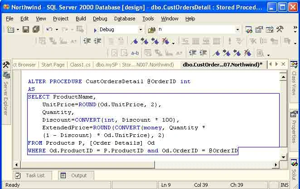Open third-row toolbar options dropdown arrow
Screen dimensions: 300x189
click(269, 55)
